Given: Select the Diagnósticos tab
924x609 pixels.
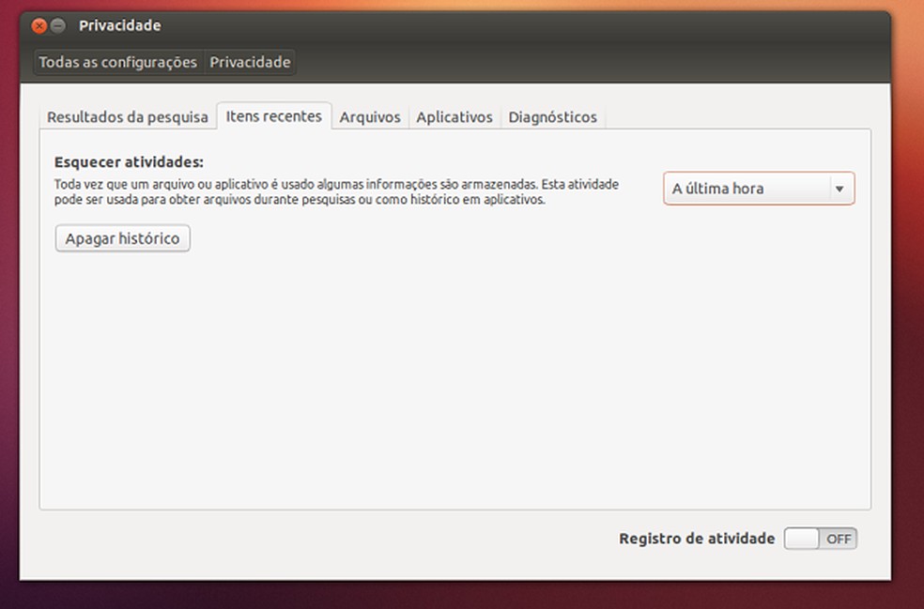Looking at the screenshot, I should (553, 116).
